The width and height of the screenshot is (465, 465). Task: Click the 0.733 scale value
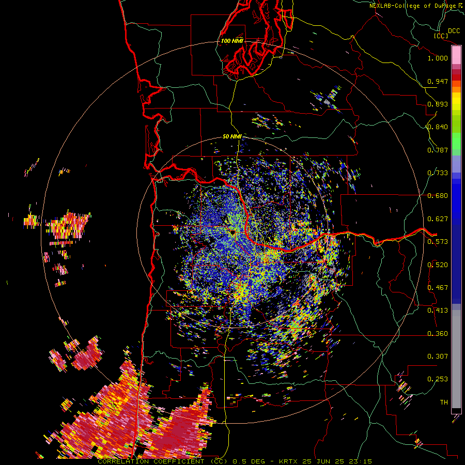click(x=438, y=173)
